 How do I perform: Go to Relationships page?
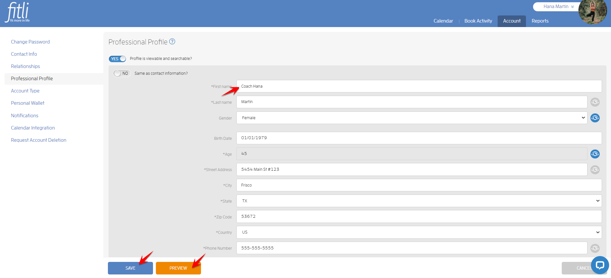(25, 66)
